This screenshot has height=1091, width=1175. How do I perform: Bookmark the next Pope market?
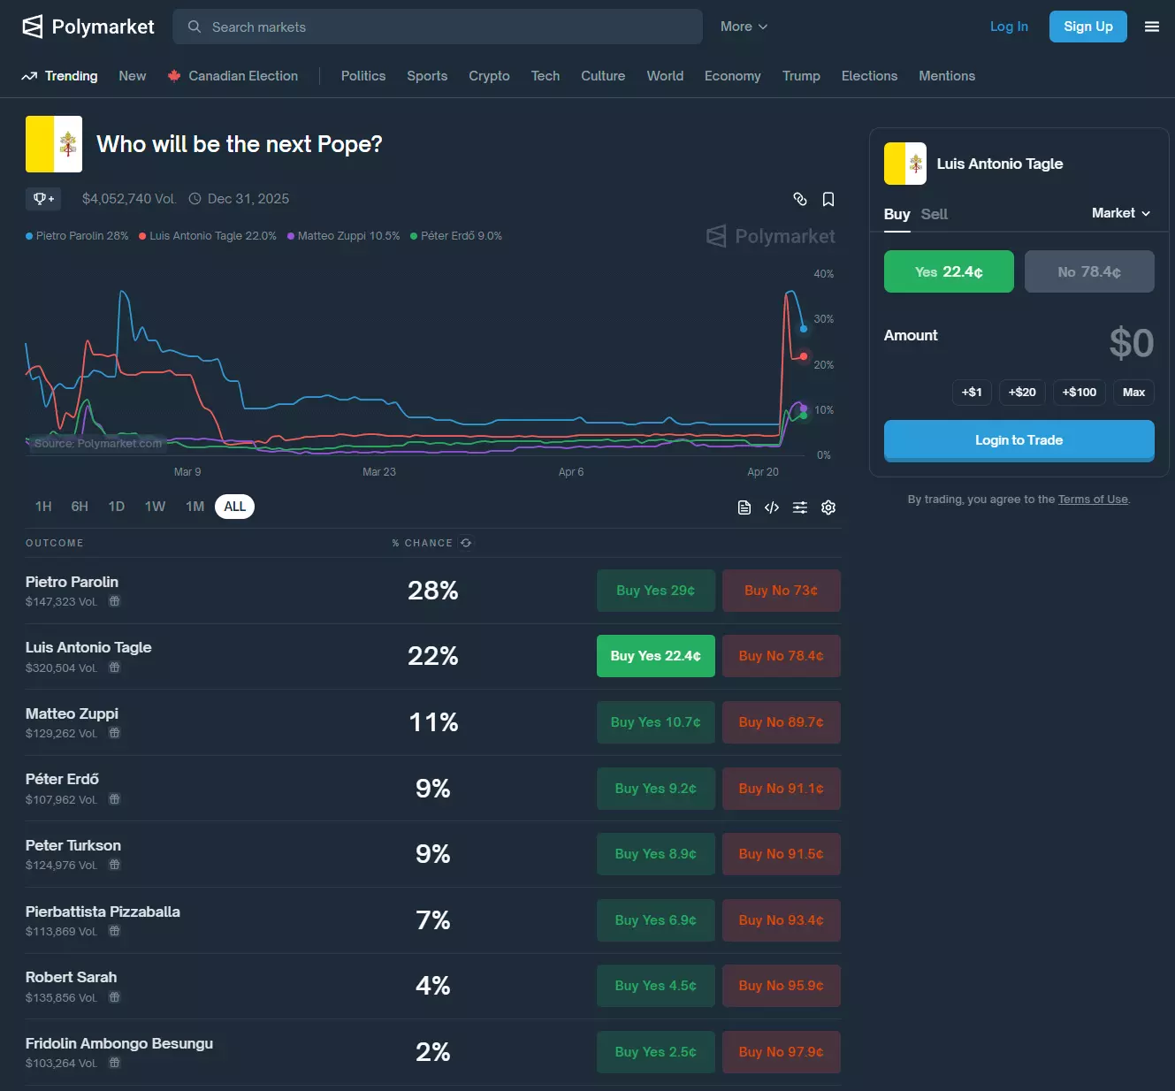[828, 199]
